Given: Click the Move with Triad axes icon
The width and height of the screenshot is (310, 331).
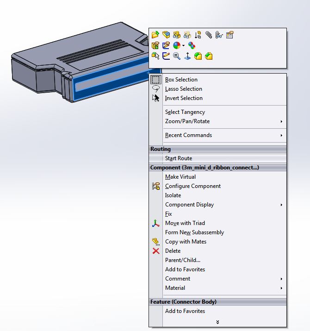Looking at the screenshot, I should 156,223.
